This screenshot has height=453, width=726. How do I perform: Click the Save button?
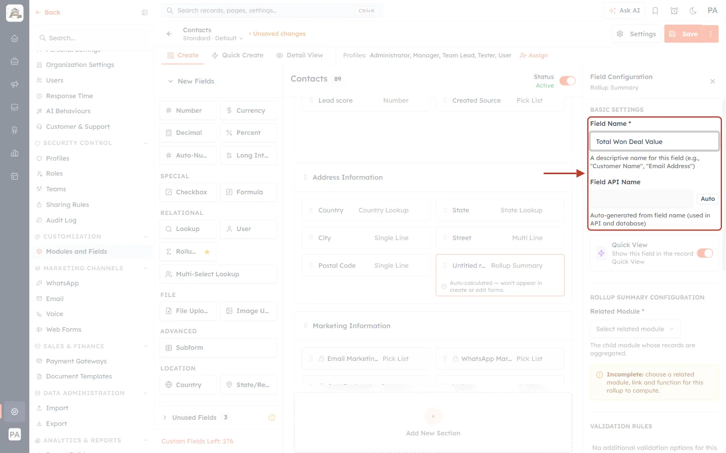click(684, 34)
